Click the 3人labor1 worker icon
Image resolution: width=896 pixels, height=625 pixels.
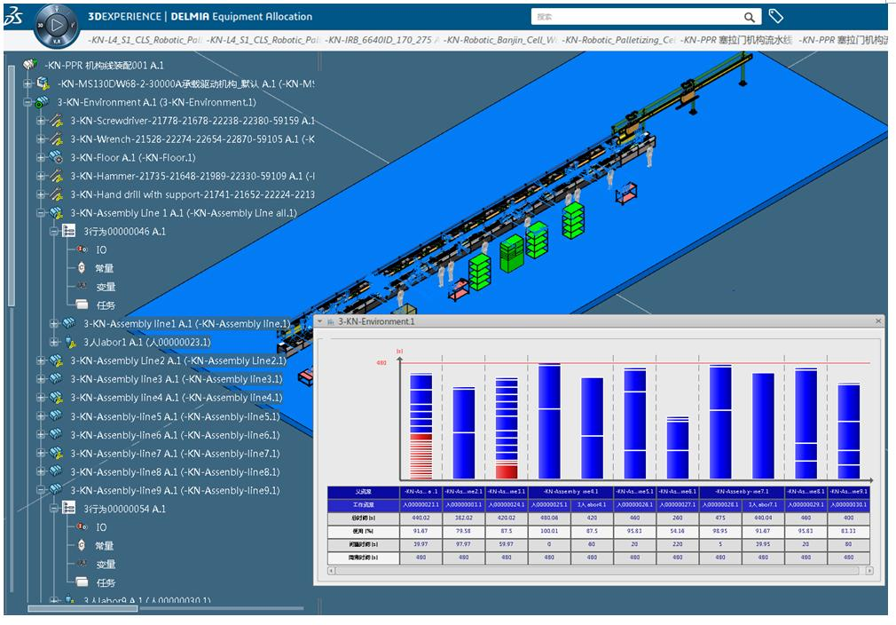tap(70, 343)
